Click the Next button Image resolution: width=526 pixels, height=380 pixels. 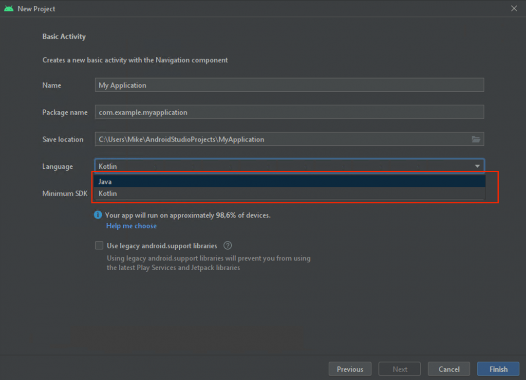(400, 369)
